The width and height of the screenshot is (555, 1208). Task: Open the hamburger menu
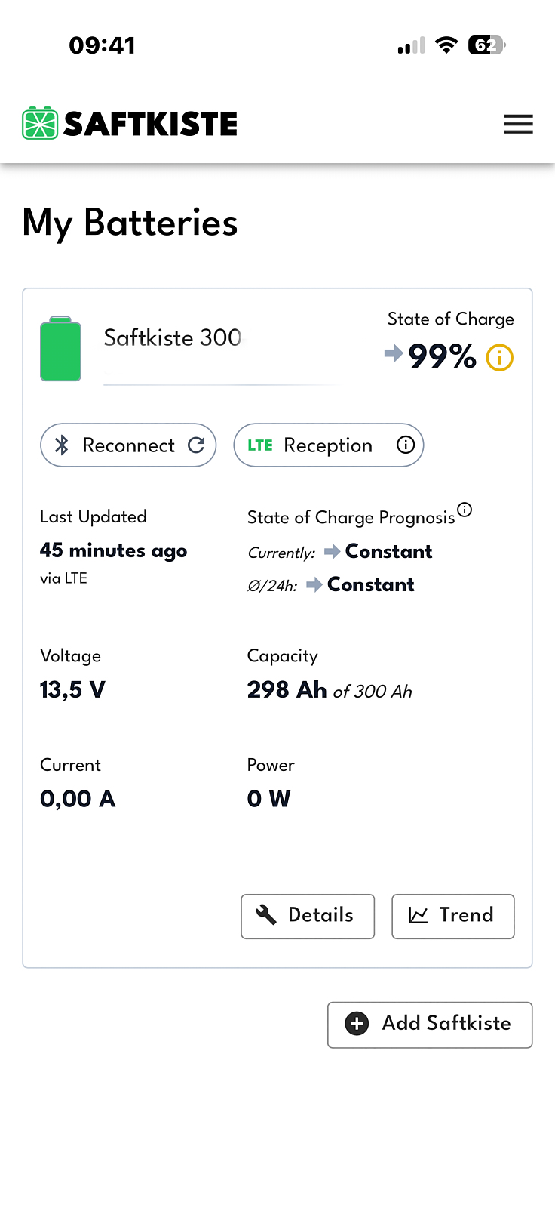(x=518, y=124)
